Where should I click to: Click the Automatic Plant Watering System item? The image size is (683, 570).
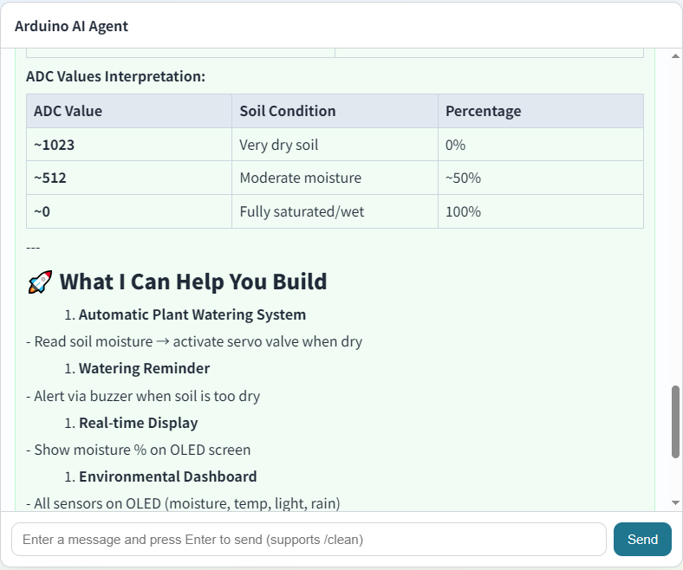pyautogui.click(x=192, y=314)
